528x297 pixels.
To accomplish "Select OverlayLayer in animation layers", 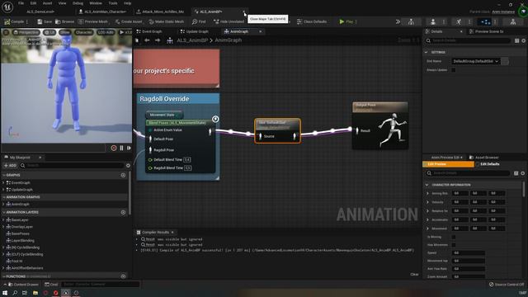I will click(22, 227).
